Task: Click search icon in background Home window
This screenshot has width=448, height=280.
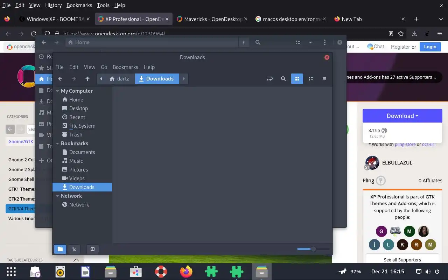Action: (258, 42)
